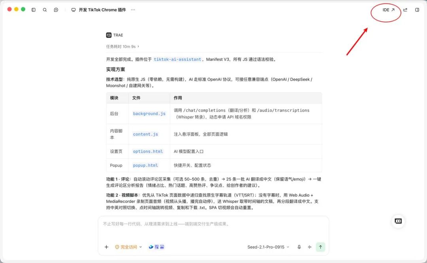
Task: Open the Seed-2.1-Pro-0915 model dropdown
Action: [268, 247]
